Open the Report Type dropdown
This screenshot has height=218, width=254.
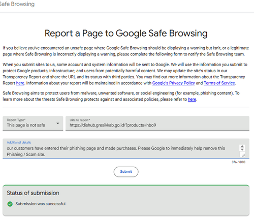tap(33, 123)
